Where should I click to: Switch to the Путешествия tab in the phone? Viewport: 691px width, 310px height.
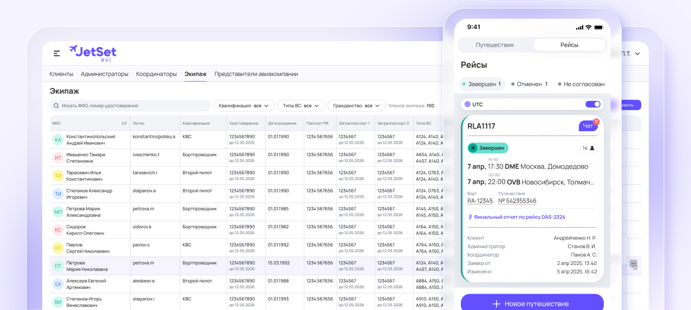[x=494, y=45]
